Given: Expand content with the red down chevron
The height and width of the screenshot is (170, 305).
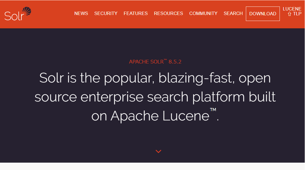Looking at the screenshot, I should pos(158,151).
